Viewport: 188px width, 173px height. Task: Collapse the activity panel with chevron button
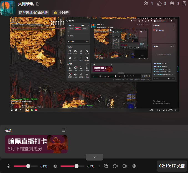tap(95, 157)
